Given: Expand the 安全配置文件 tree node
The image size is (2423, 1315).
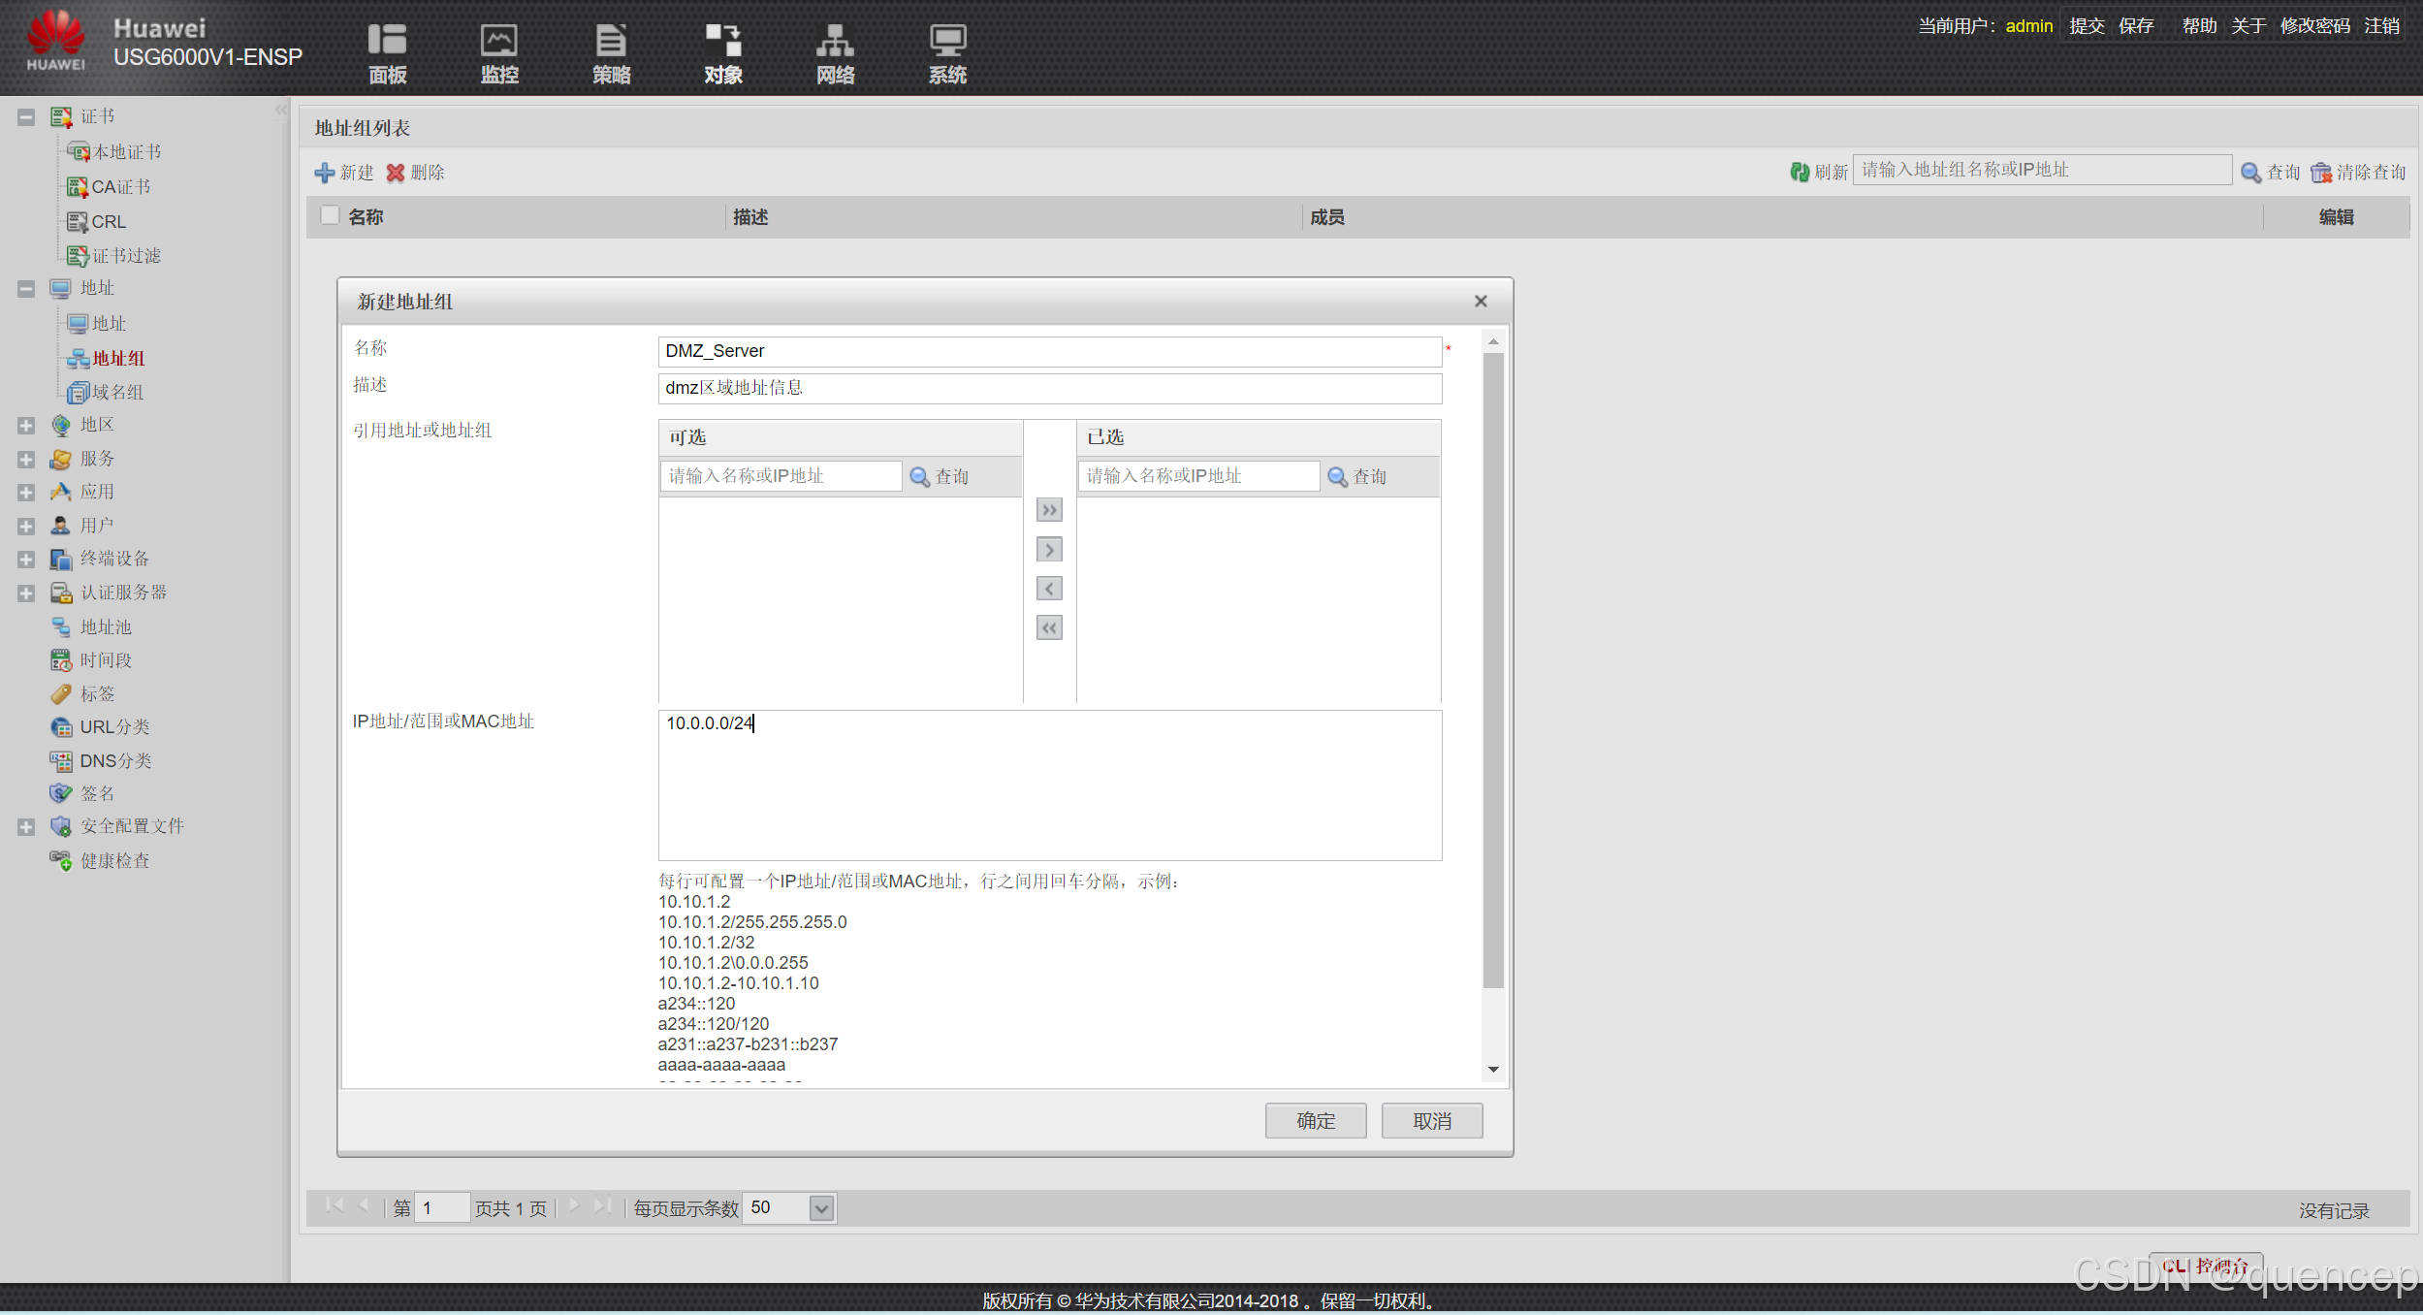Looking at the screenshot, I should point(26,826).
